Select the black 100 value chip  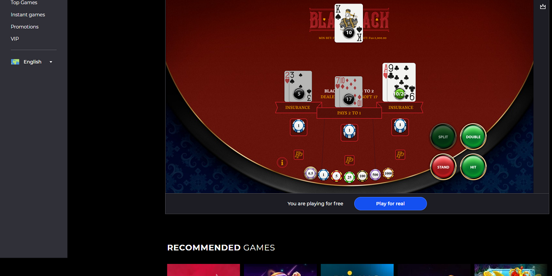362,176
